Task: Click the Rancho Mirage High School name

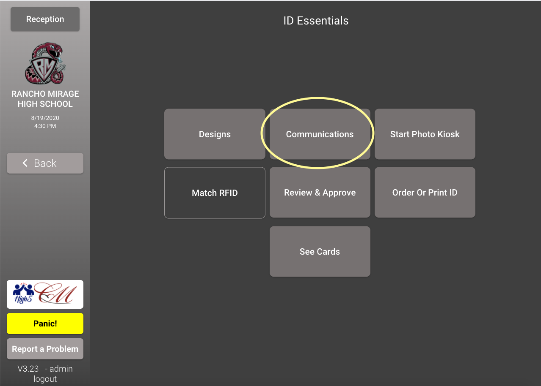Action: (x=45, y=99)
